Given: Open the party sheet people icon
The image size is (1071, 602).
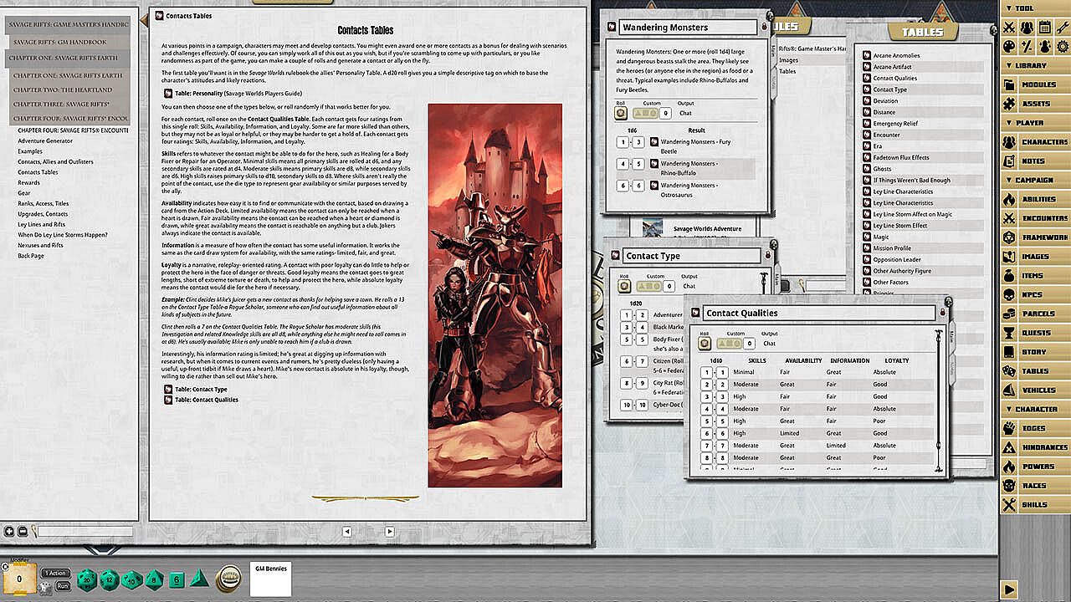Looking at the screenshot, I should [x=1027, y=28].
